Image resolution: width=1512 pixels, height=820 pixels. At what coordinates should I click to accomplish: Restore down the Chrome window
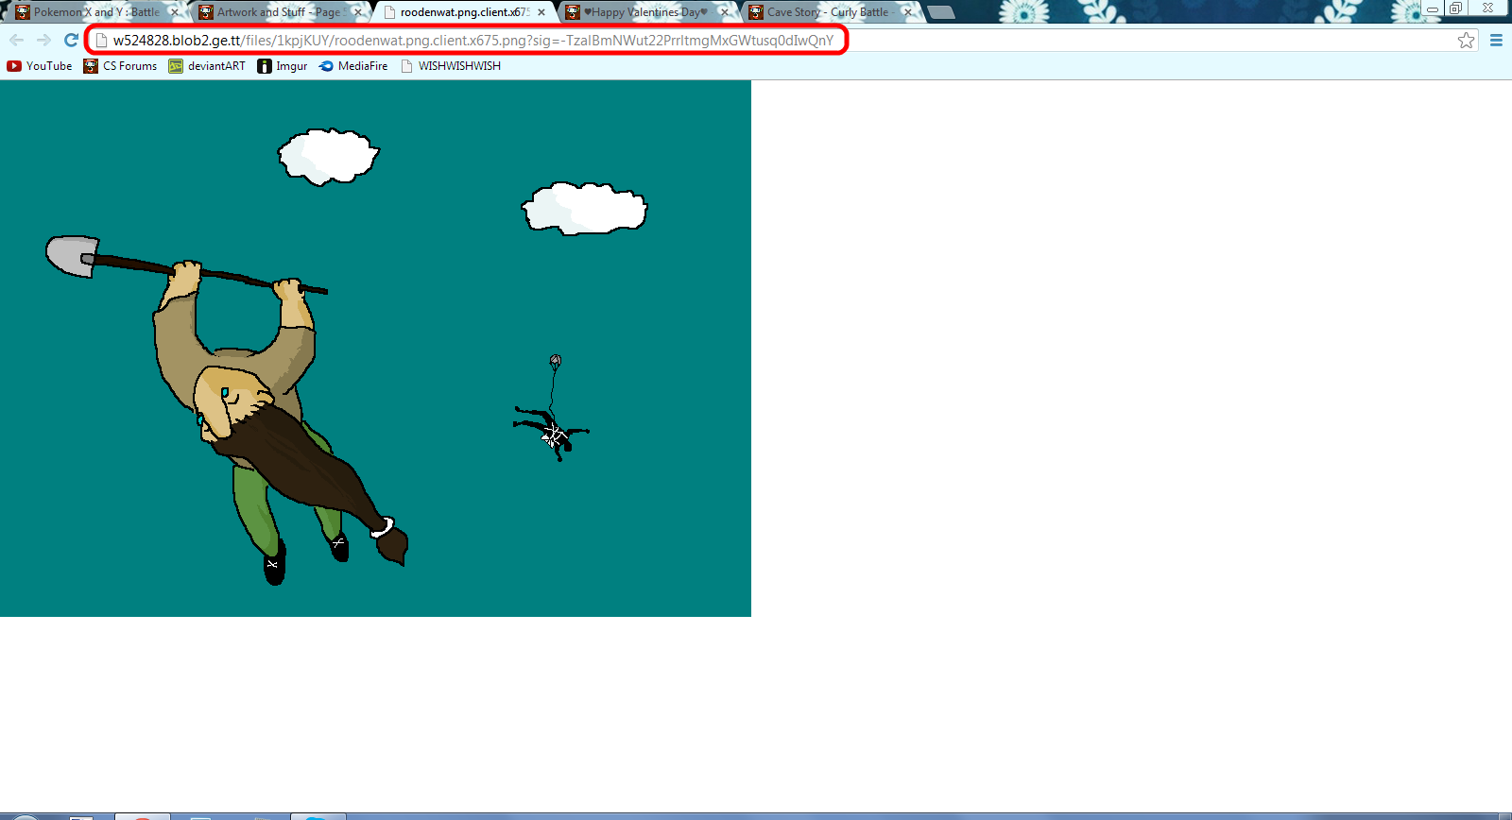1456,9
